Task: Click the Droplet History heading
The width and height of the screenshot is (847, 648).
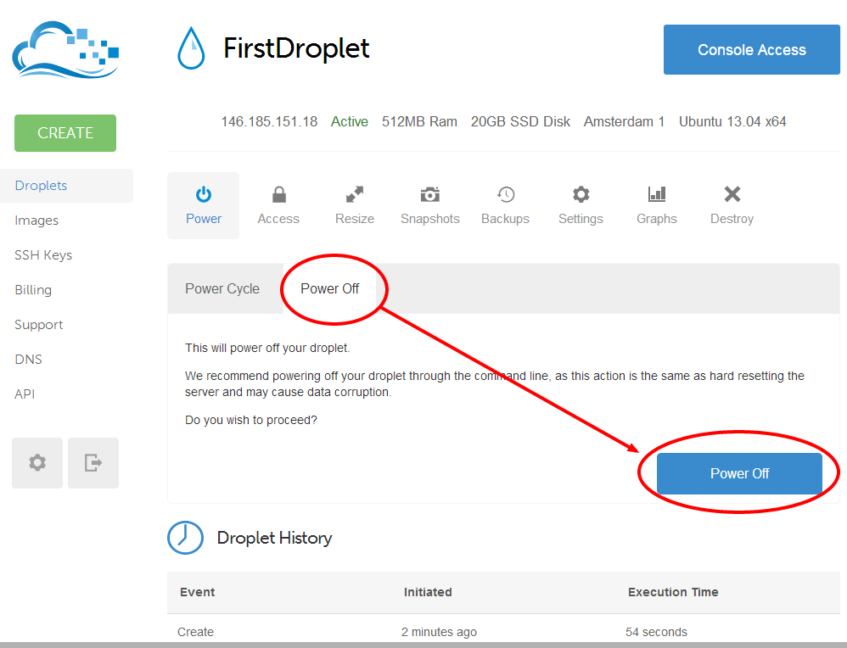Action: pyautogui.click(x=274, y=538)
